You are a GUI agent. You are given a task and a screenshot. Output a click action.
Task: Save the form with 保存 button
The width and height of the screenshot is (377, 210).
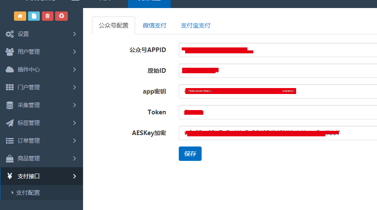190,154
